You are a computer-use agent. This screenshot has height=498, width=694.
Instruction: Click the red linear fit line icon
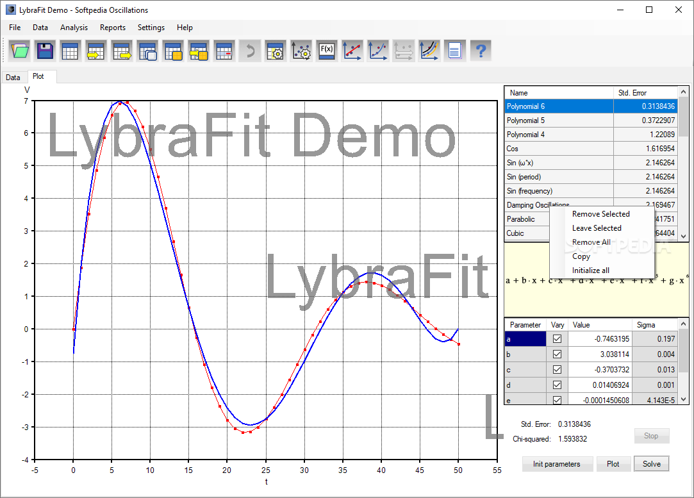point(352,51)
